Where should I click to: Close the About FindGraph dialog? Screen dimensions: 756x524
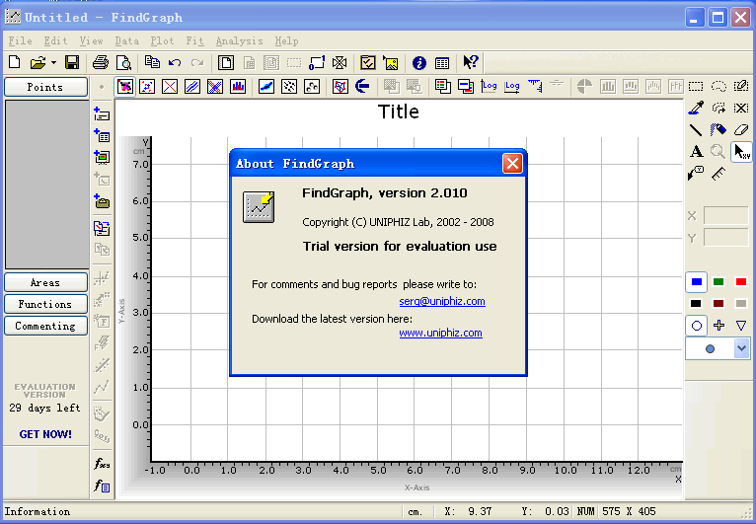pos(512,164)
